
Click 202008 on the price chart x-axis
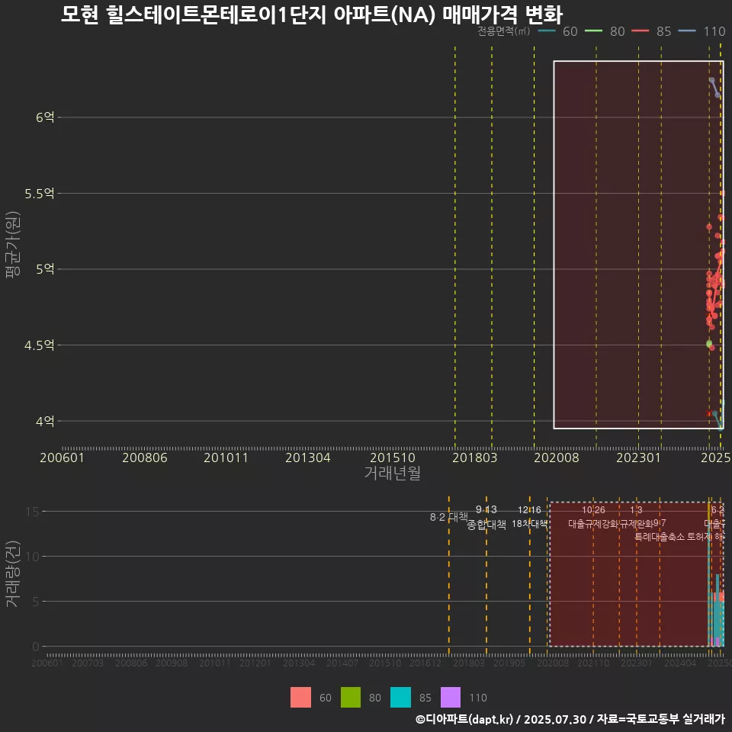click(x=557, y=457)
